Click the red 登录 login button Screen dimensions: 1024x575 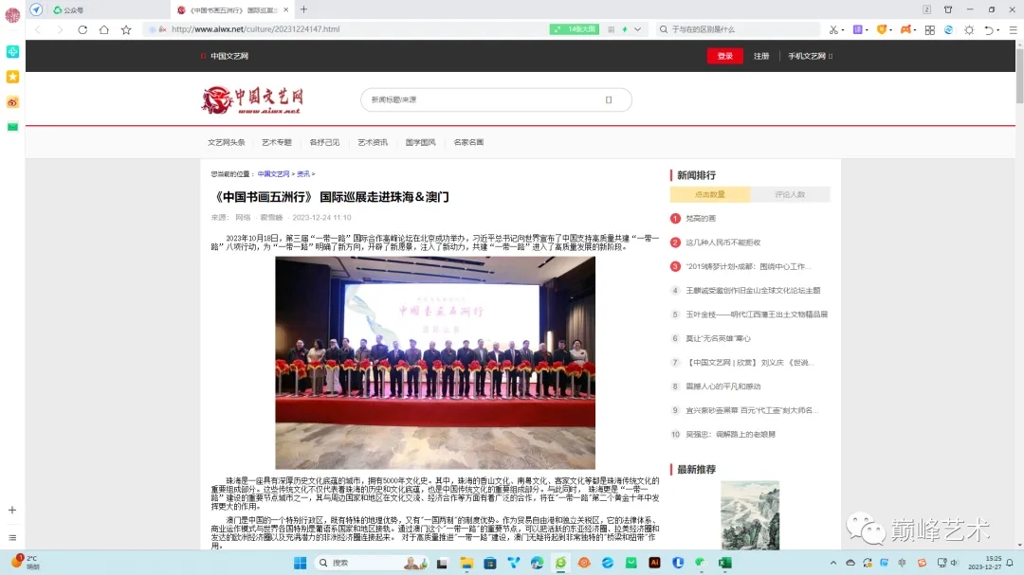(x=724, y=56)
